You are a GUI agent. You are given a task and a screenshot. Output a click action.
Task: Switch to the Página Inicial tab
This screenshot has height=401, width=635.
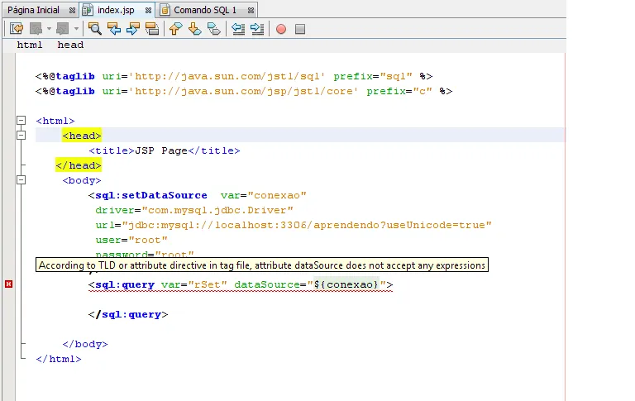click(x=33, y=10)
